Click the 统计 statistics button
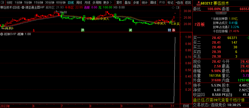249x108 pixels. pos(144,2)
